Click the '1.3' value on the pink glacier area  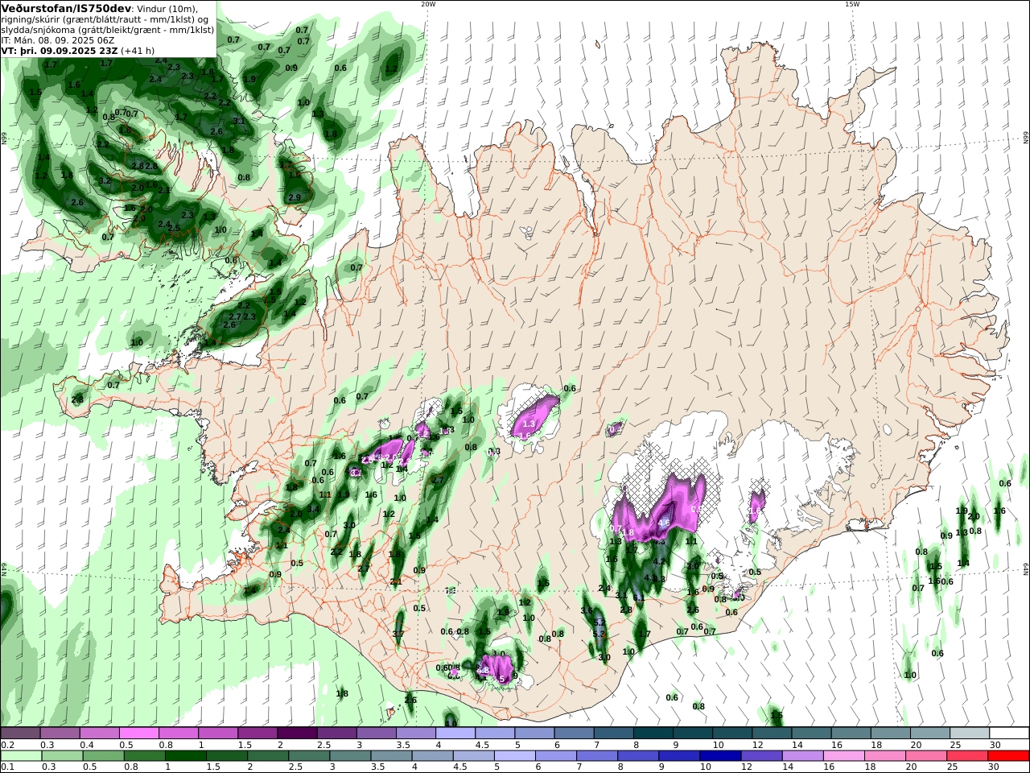[x=529, y=423]
